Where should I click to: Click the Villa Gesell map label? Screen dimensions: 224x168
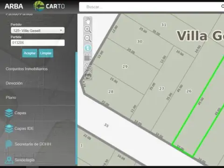coord(200,36)
